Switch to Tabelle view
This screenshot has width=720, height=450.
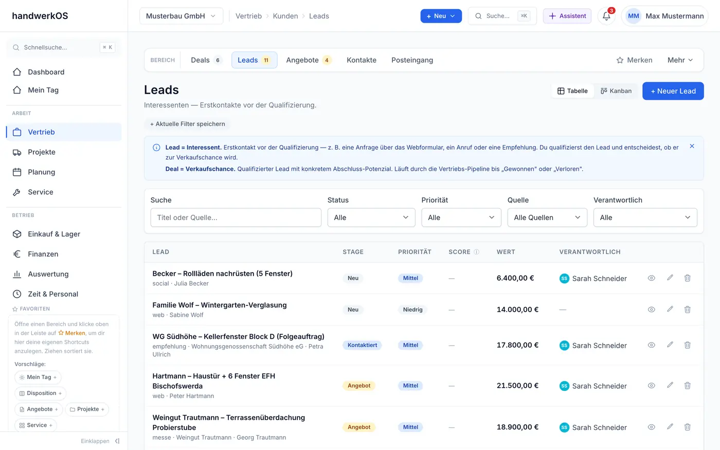[x=572, y=91]
